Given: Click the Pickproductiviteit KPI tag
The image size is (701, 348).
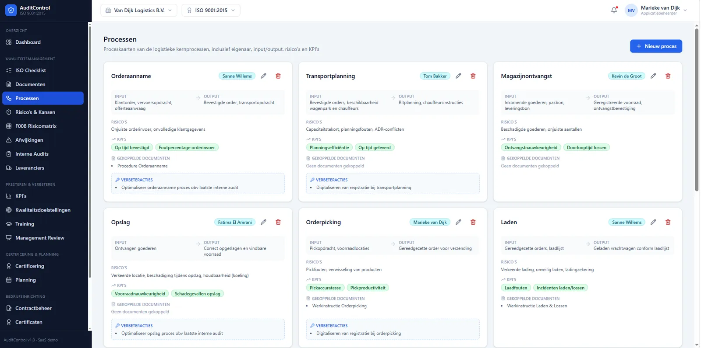Looking at the screenshot, I should pyautogui.click(x=368, y=288).
